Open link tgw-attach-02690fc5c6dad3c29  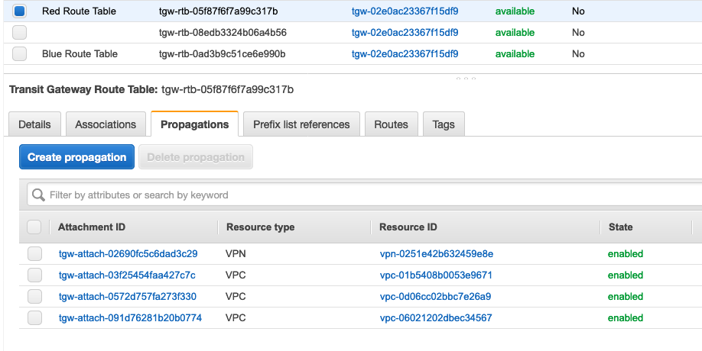(x=128, y=254)
